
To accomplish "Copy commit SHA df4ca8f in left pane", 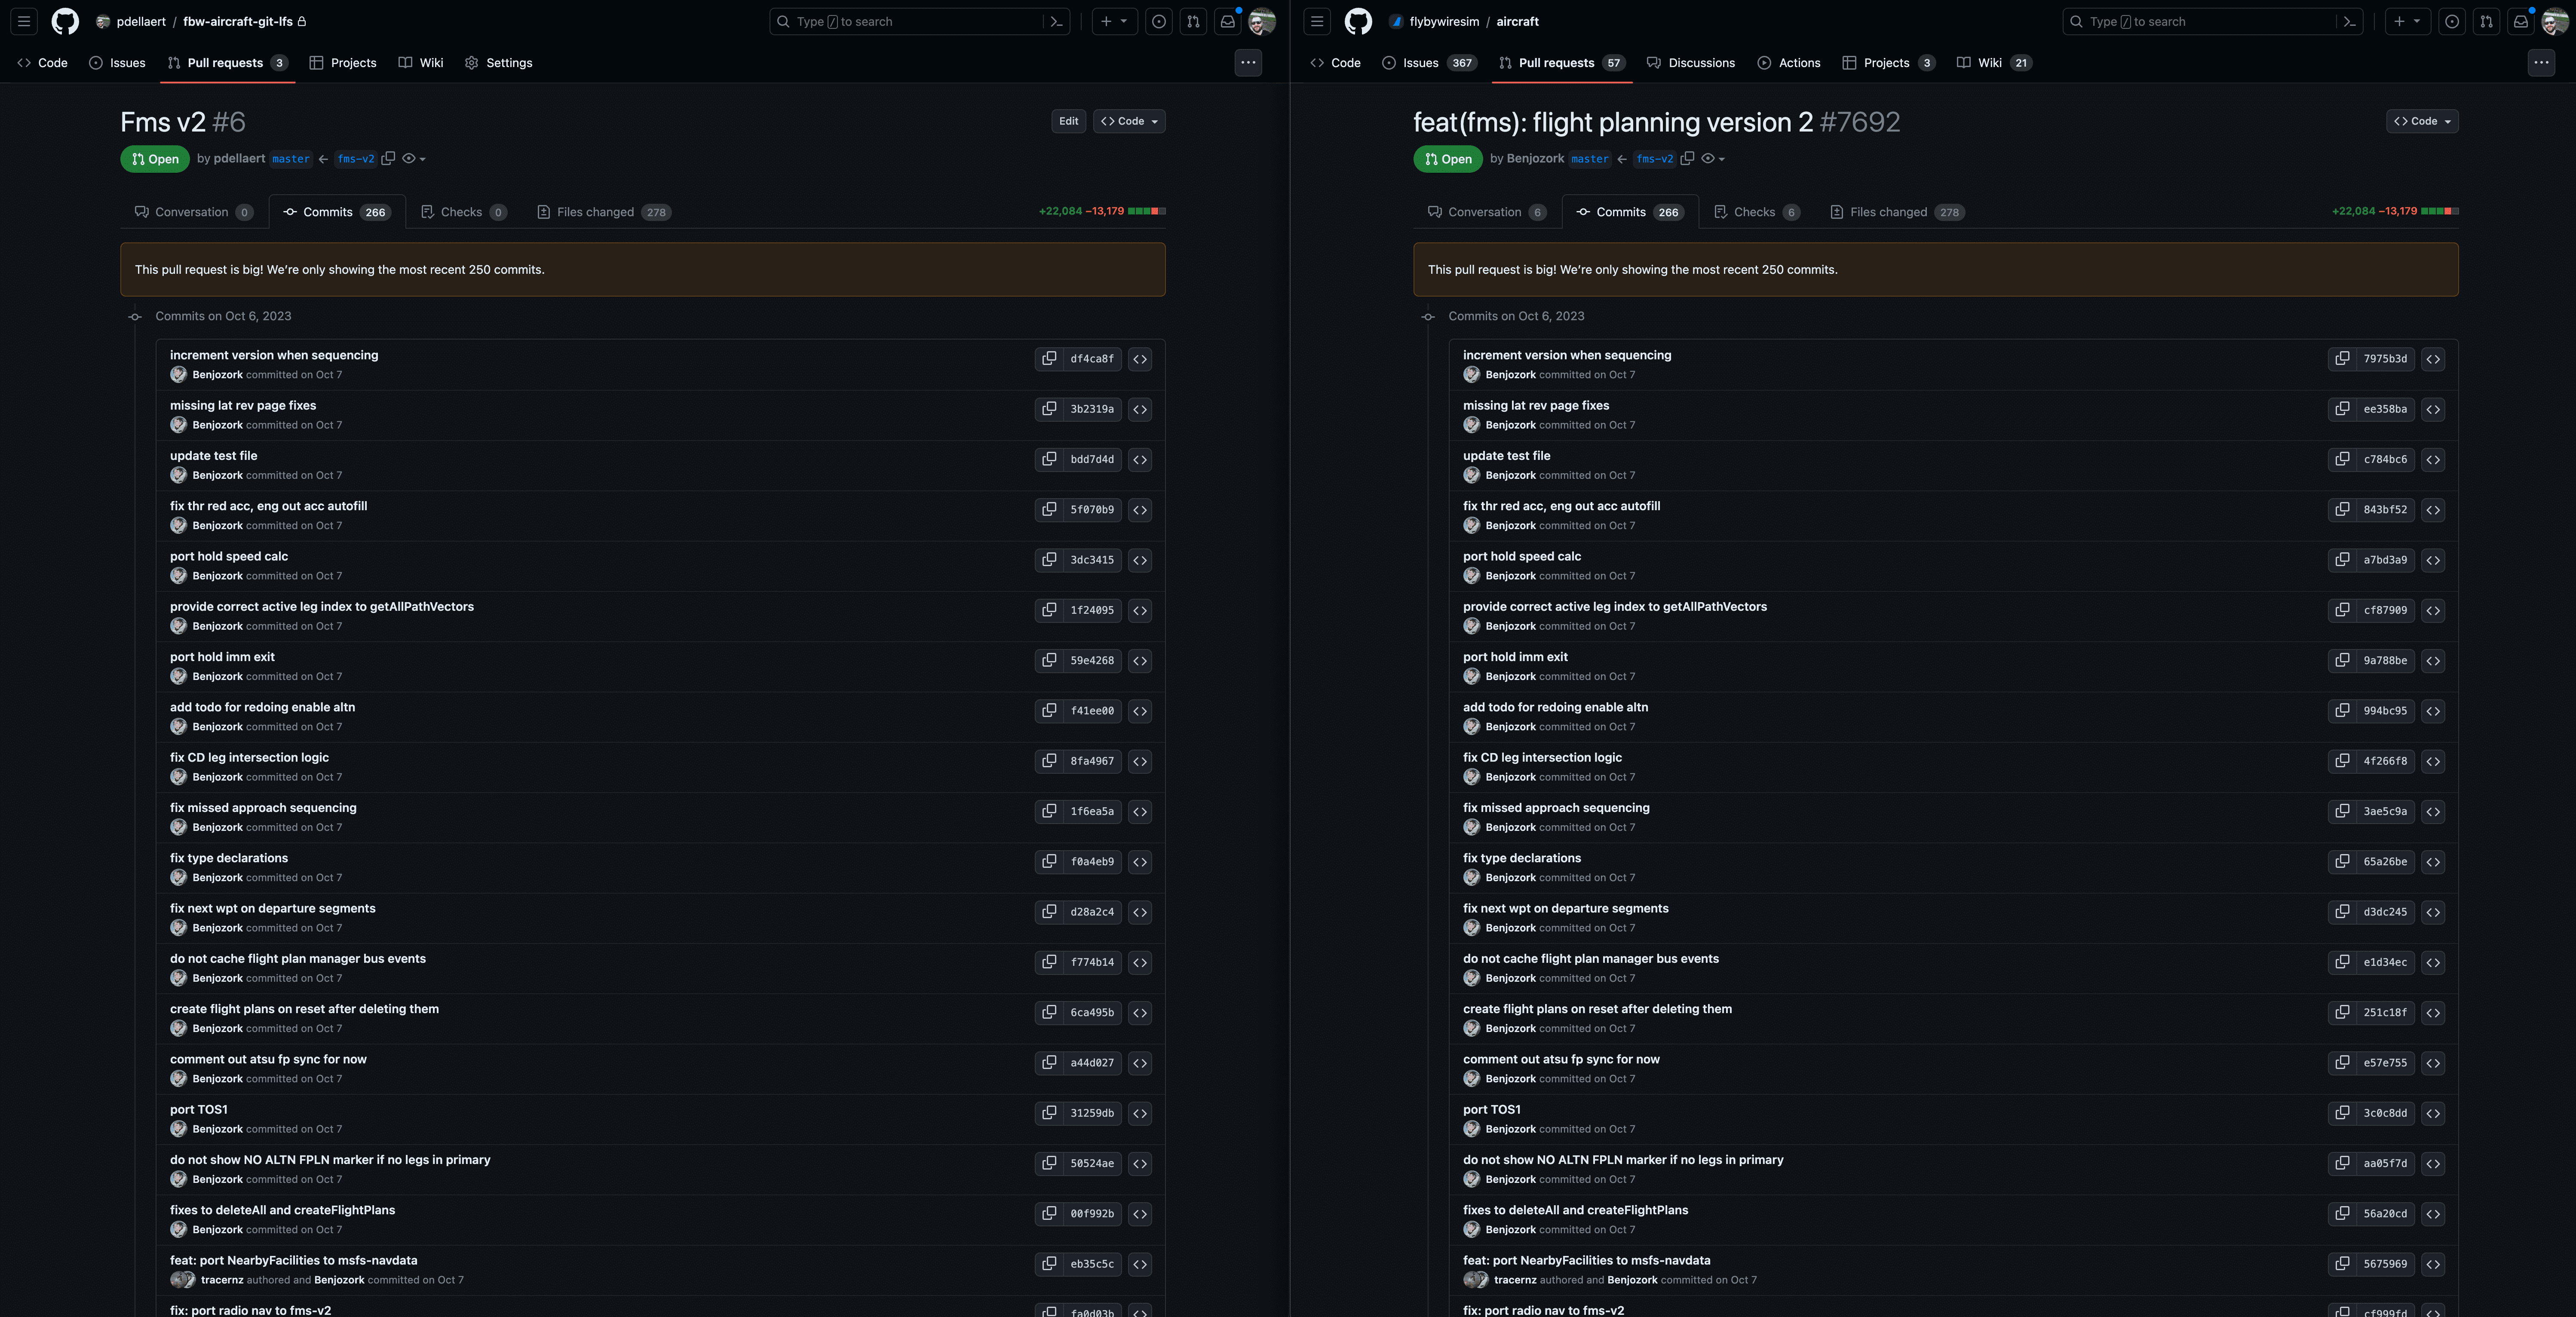I will [1048, 358].
